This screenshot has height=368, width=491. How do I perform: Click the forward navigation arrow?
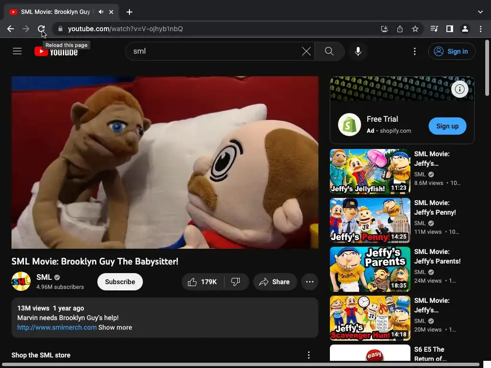click(26, 29)
